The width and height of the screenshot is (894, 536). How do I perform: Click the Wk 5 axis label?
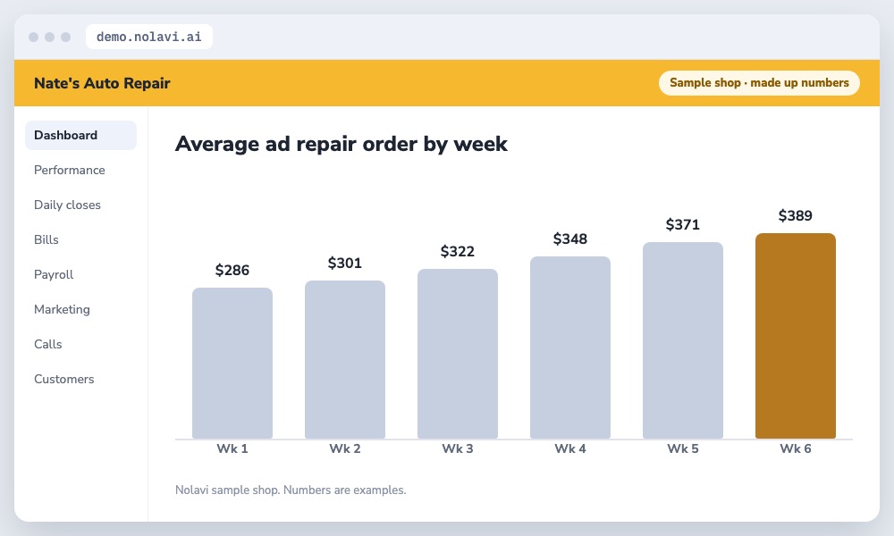[682, 448]
